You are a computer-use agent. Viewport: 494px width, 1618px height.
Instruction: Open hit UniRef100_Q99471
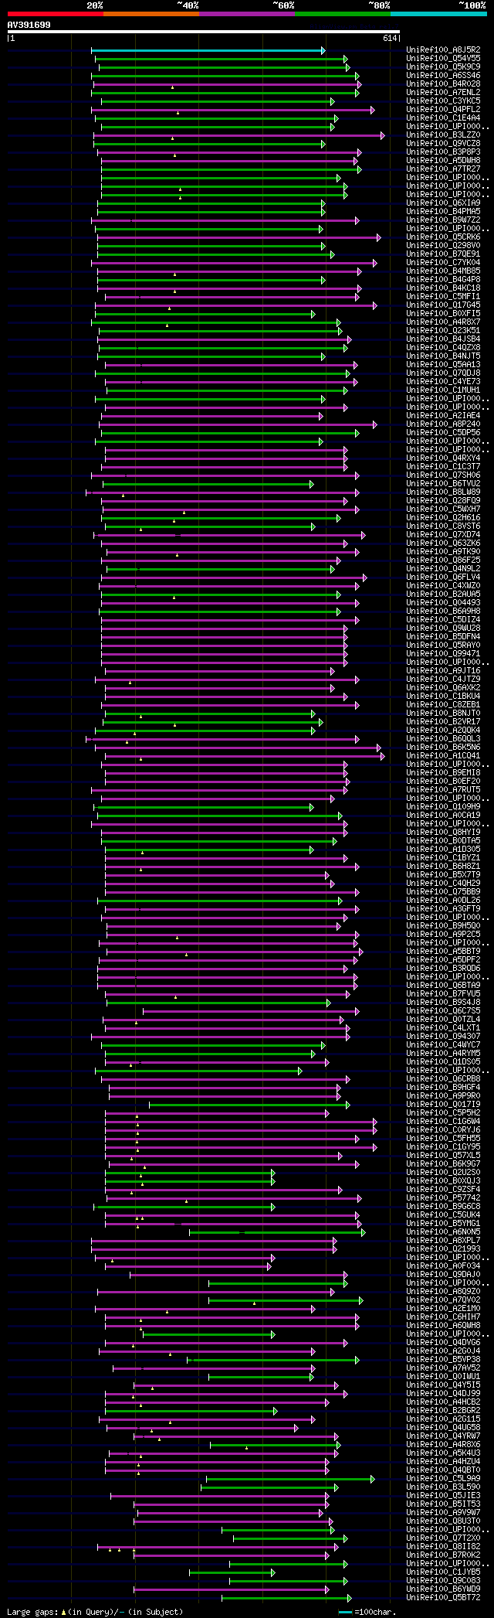[443, 654]
